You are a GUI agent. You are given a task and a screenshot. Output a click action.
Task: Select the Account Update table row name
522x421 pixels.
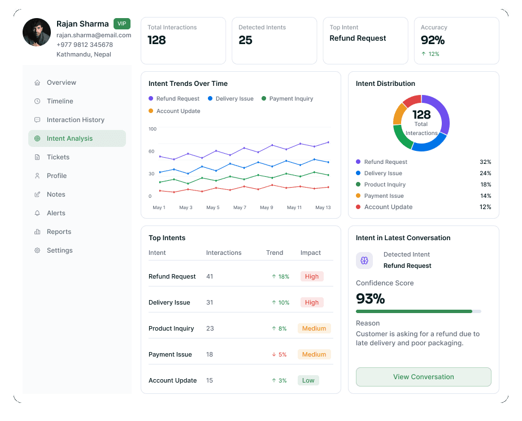pyautogui.click(x=172, y=380)
